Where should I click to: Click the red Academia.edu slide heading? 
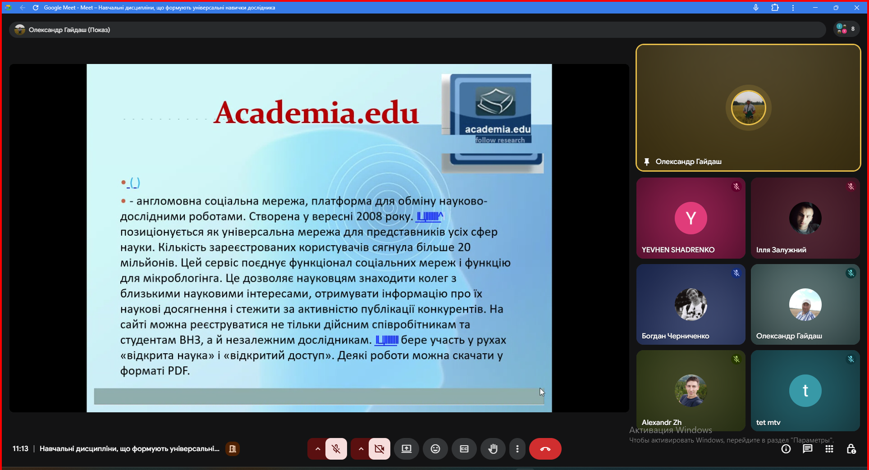point(316,112)
